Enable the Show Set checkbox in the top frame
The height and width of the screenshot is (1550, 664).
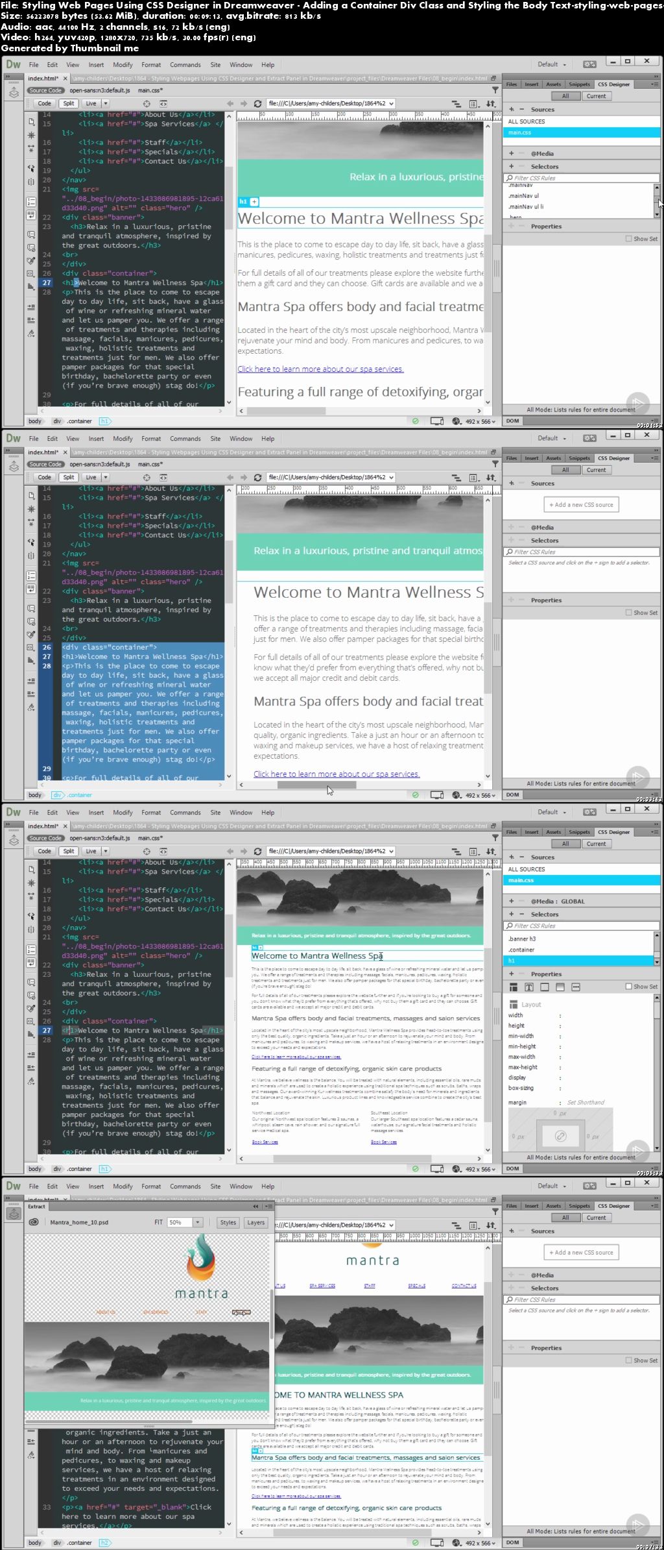click(x=628, y=239)
